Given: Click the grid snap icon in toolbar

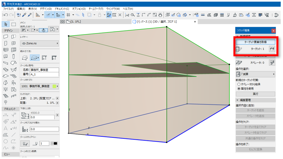Looking at the screenshot, I should 68,15.
